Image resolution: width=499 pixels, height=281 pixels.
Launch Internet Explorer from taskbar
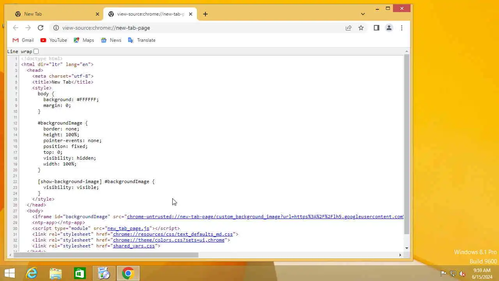point(32,273)
